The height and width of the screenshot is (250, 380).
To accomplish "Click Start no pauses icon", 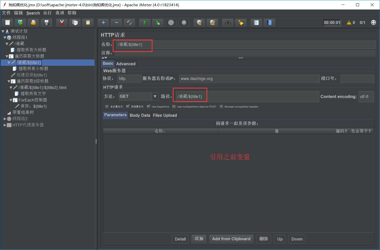I will (x=158, y=22).
